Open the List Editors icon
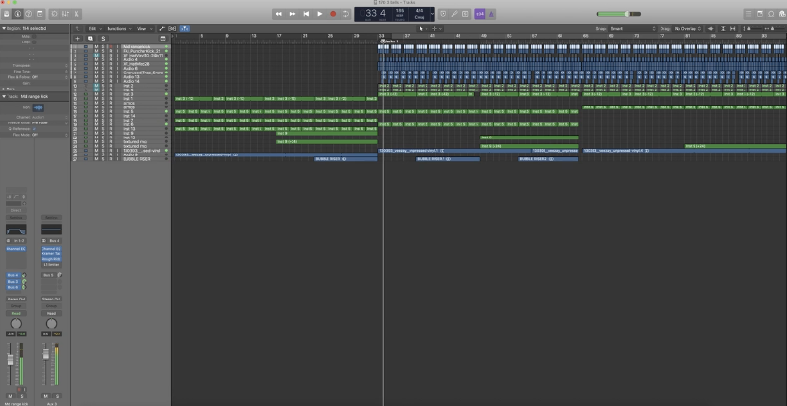The width and height of the screenshot is (787, 406). pos(749,14)
